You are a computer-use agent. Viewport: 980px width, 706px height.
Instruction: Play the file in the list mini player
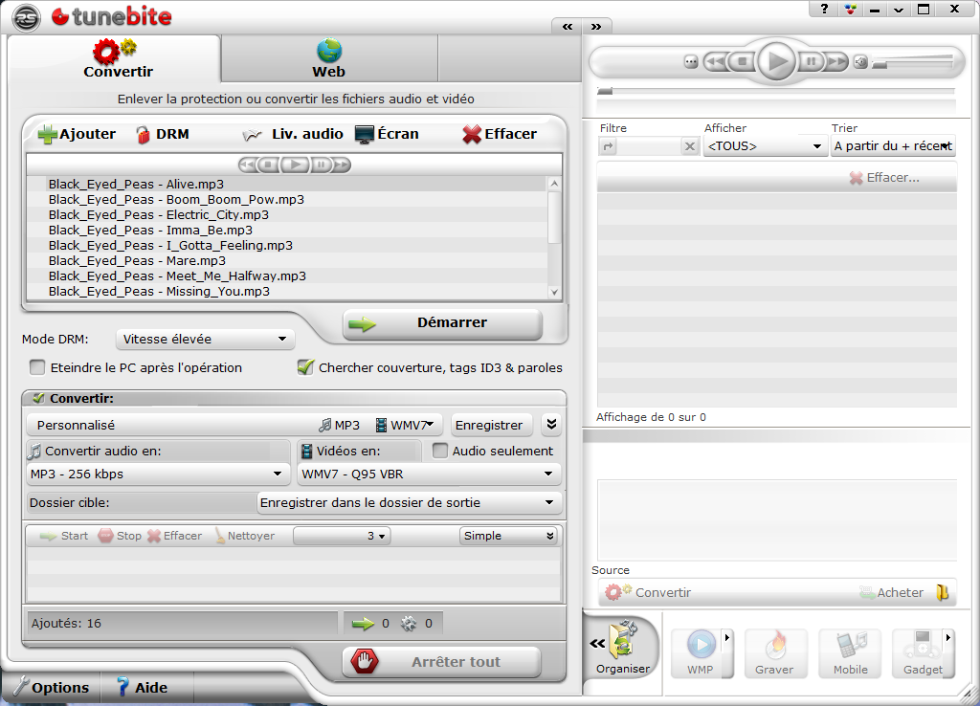[x=295, y=165]
